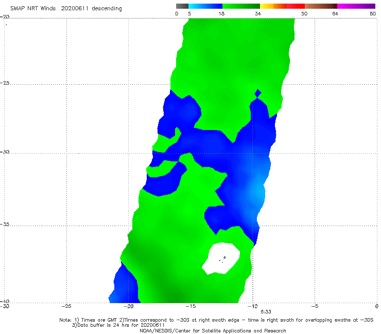Click the small blue diamond near -25 latitude

[x=258, y=93]
